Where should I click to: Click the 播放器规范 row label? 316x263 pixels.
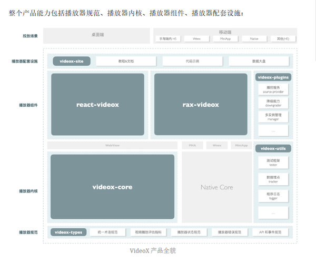coord(28,232)
